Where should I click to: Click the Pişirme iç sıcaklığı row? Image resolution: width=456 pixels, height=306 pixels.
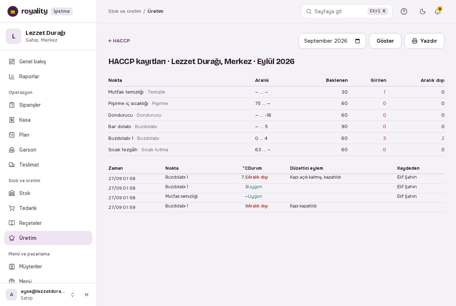[276, 104]
